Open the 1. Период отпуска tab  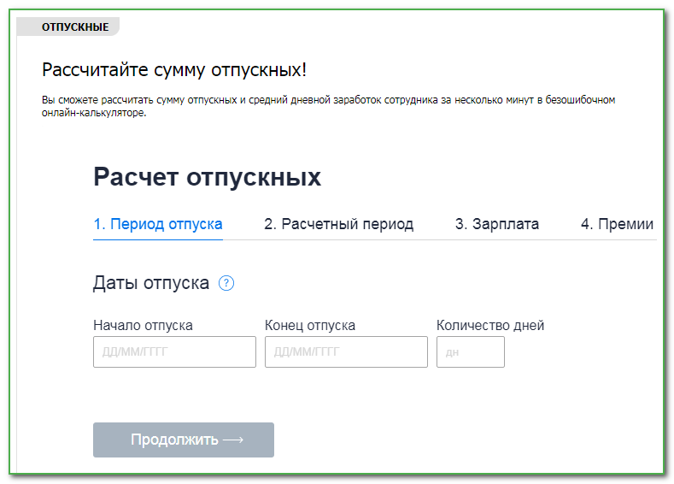(x=158, y=224)
